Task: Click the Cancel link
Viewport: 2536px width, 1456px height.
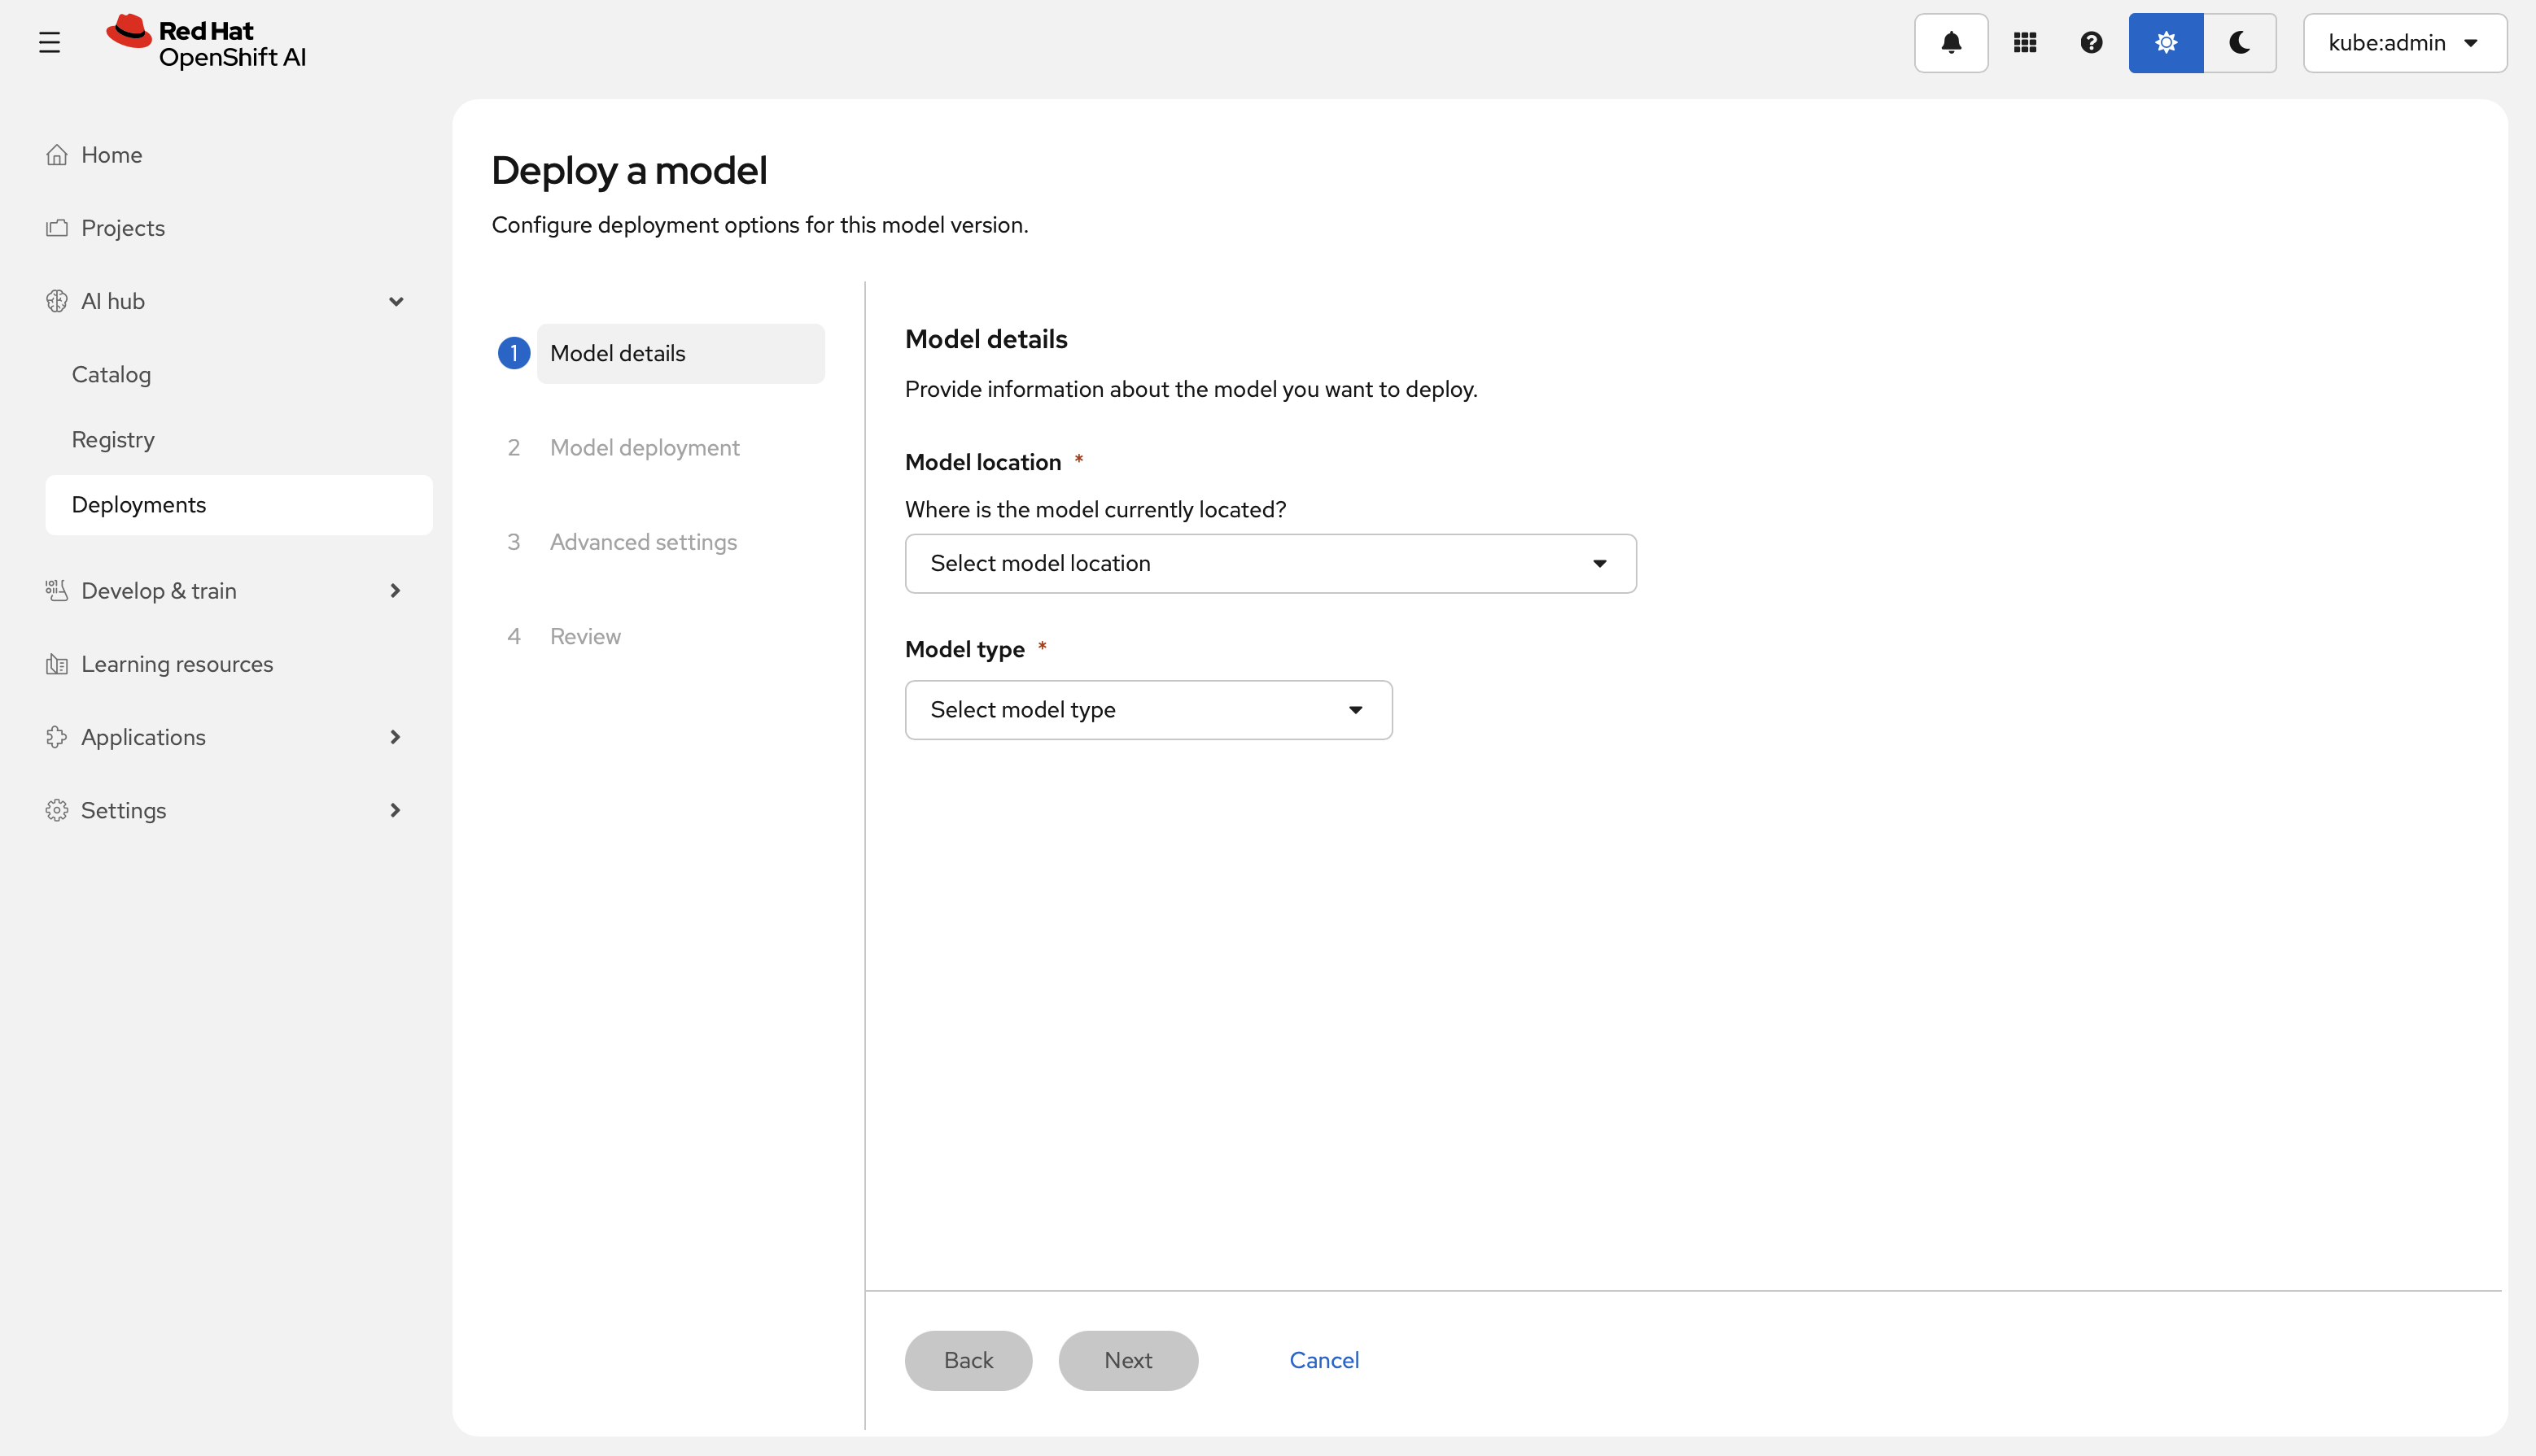Action: (1323, 1360)
